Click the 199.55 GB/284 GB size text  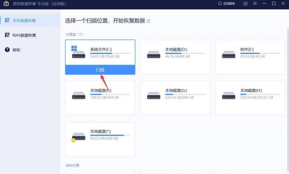104,97
